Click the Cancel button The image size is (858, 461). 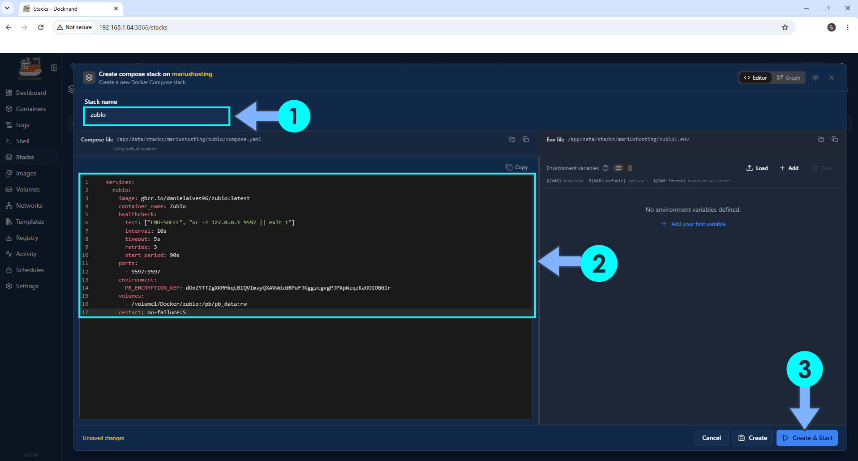pyautogui.click(x=712, y=438)
